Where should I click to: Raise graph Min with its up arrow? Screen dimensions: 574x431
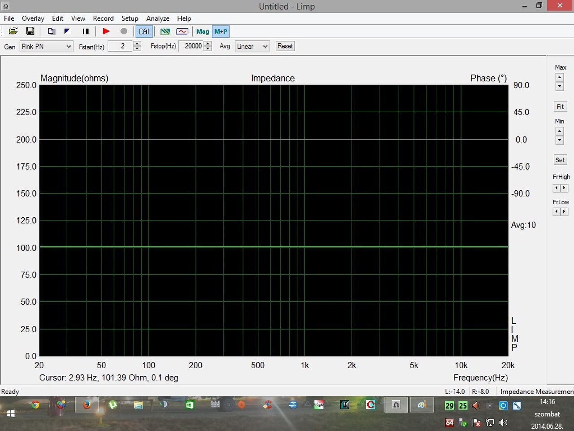click(560, 131)
